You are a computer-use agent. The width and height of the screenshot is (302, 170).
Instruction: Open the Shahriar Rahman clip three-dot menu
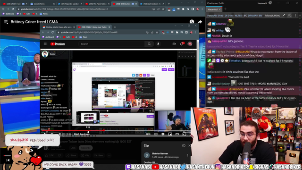click(188, 155)
